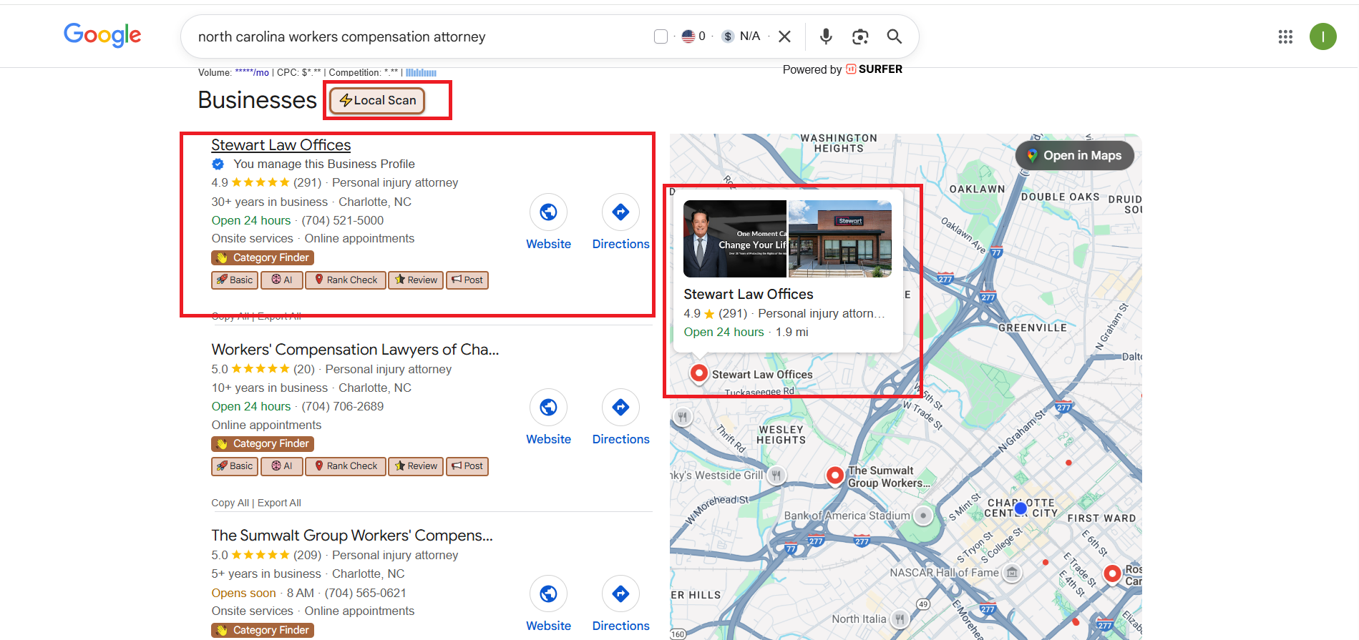The height and width of the screenshot is (640, 1359).
Task: Click Westside Grill restaurant map marker
Action: [776, 475]
